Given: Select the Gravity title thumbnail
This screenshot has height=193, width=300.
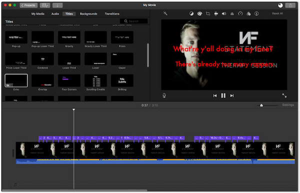Looking at the screenshot, I should (x=69, y=37).
